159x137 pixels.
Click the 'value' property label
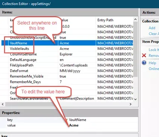click(x=11, y=125)
